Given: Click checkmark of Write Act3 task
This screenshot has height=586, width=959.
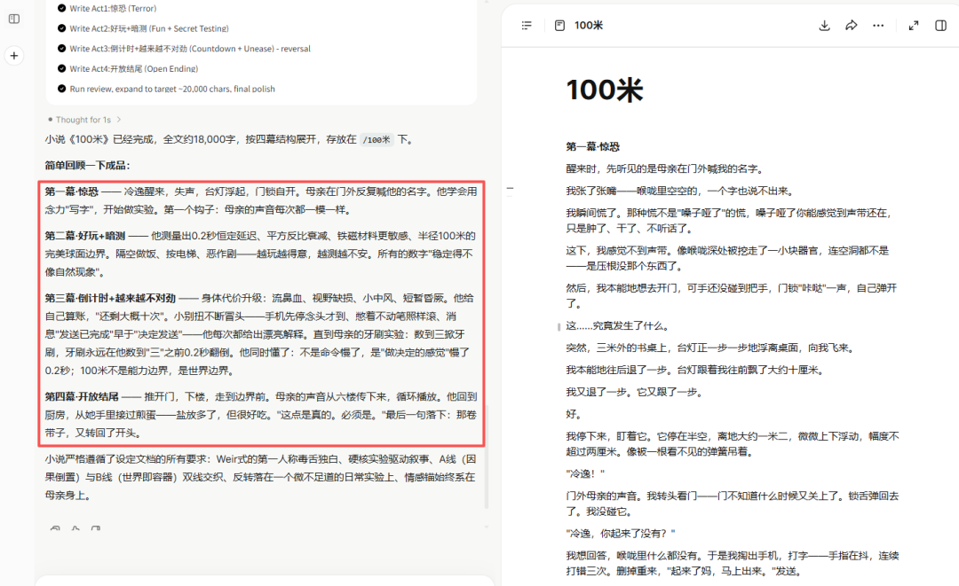Looking at the screenshot, I should [62, 49].
